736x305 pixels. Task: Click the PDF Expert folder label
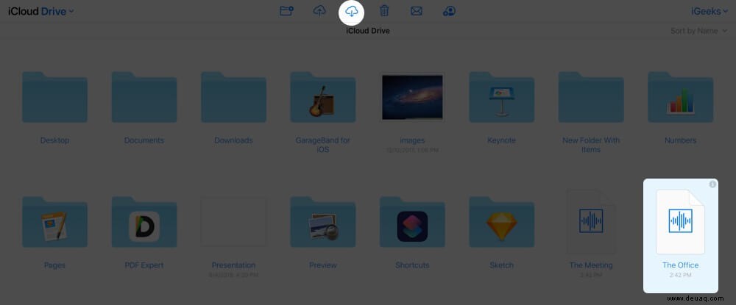point(144,265)
